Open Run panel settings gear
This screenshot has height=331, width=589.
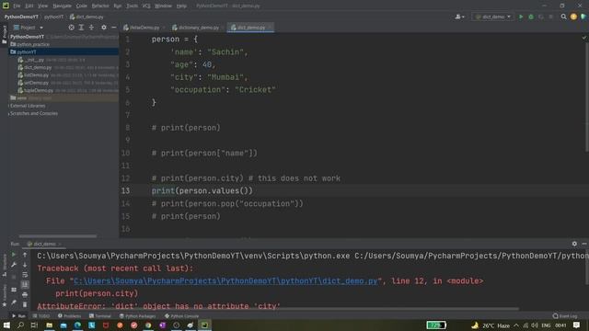point(574,244)
